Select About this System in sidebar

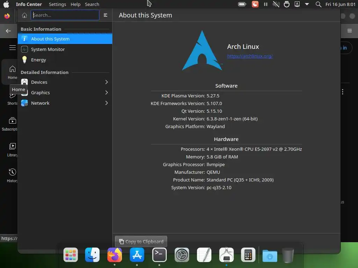(65, 39)
